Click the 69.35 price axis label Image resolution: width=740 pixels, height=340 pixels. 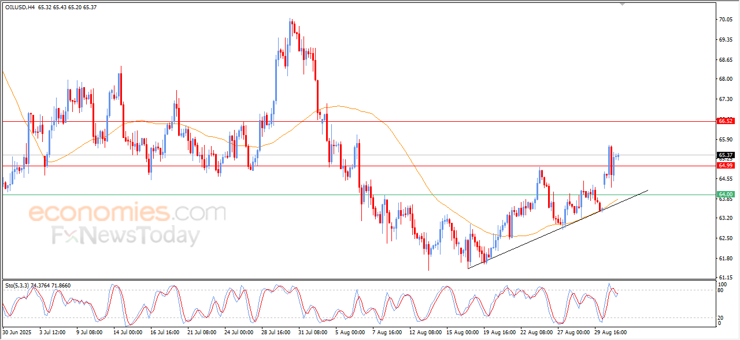click(727, 40)
